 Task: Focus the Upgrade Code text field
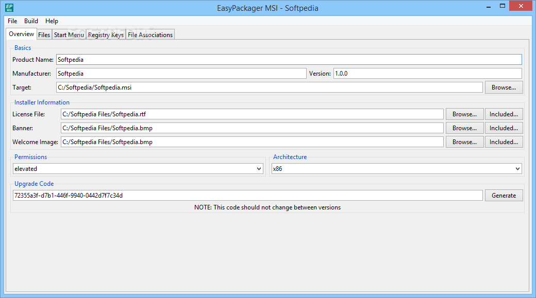tap(247, 196)
